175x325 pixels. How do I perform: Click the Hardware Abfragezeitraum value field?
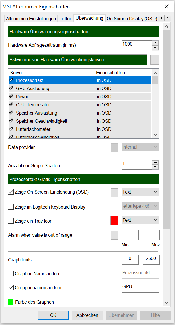137,46
